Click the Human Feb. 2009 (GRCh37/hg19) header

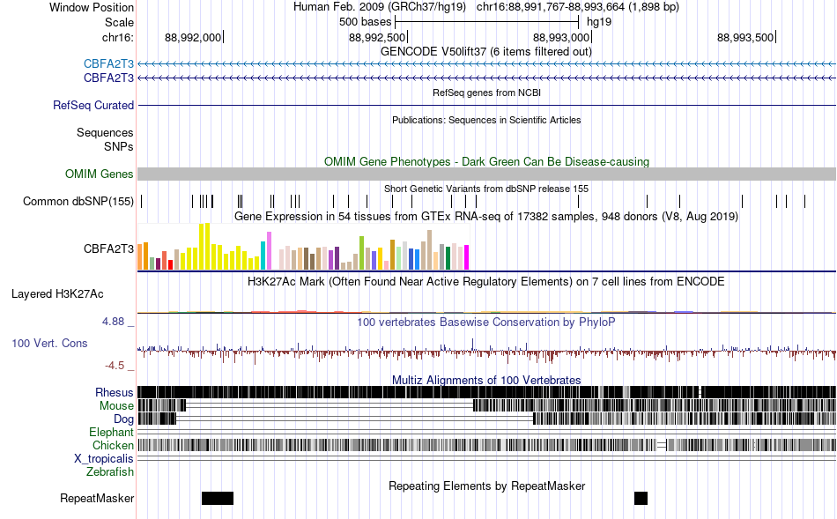(x=380, y=7)
